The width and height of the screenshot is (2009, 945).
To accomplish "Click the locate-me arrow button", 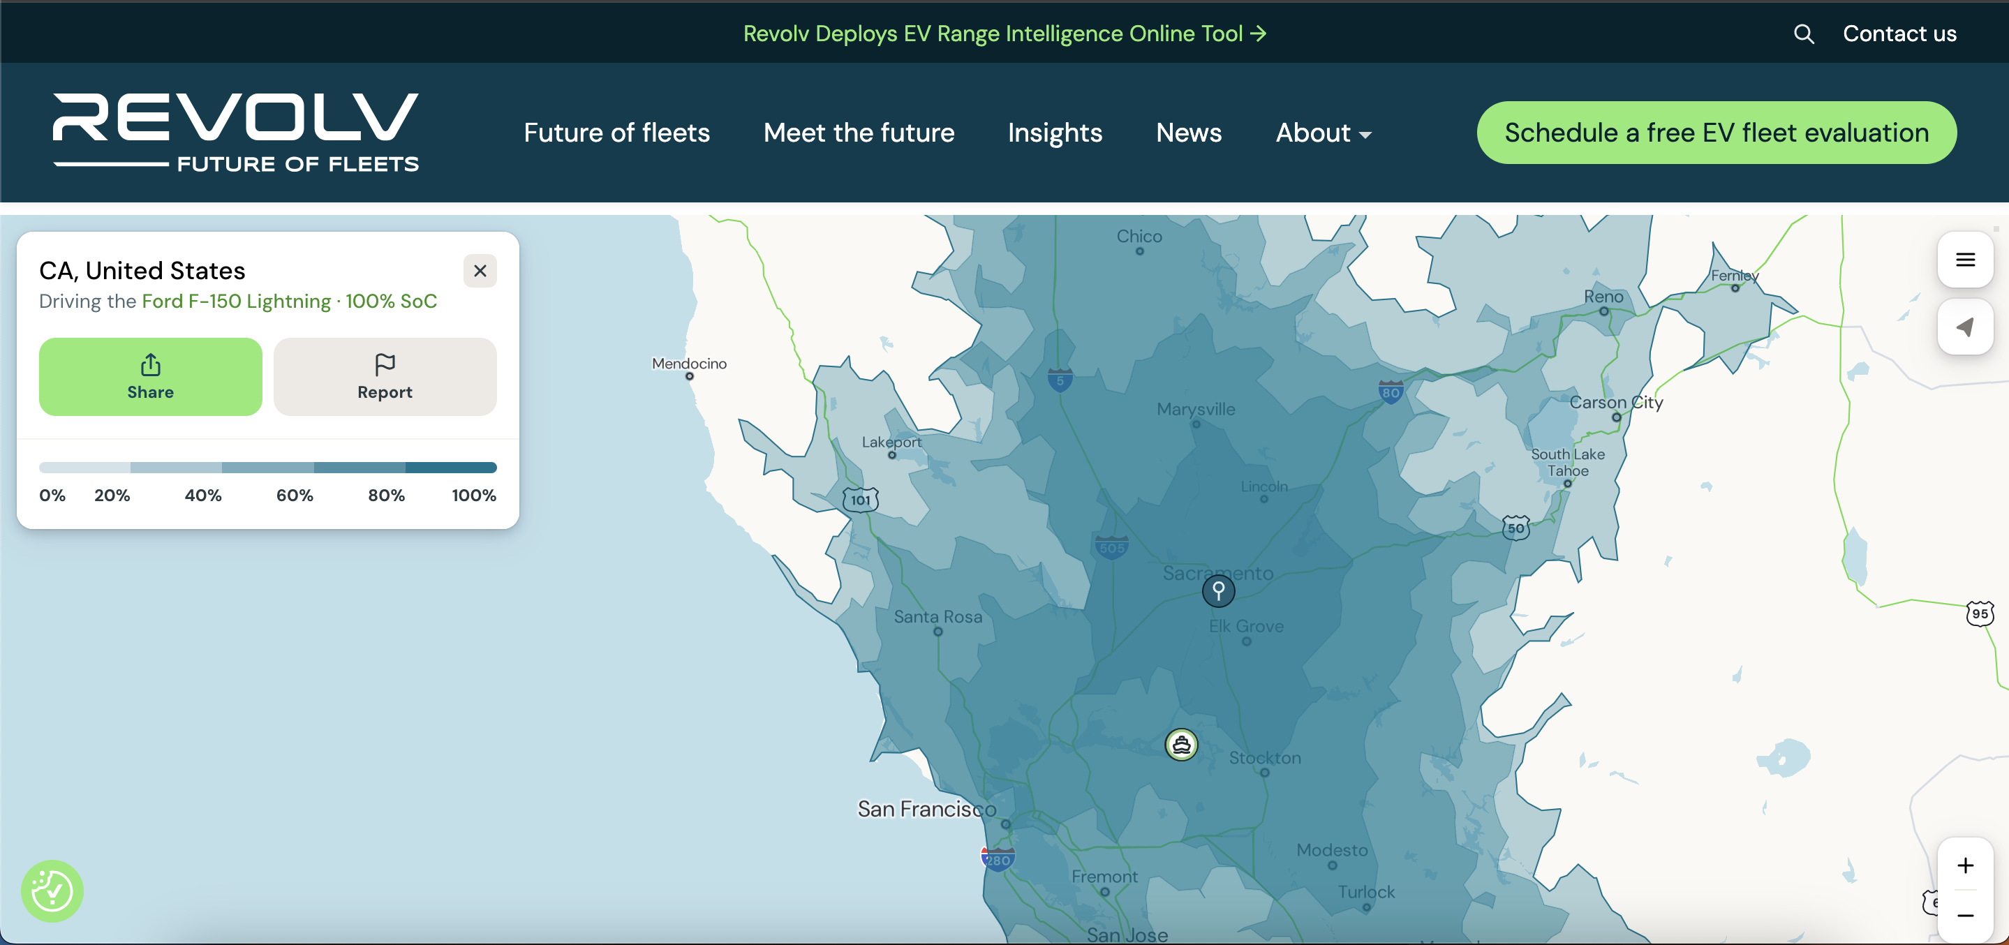I will click(1965, 327).
